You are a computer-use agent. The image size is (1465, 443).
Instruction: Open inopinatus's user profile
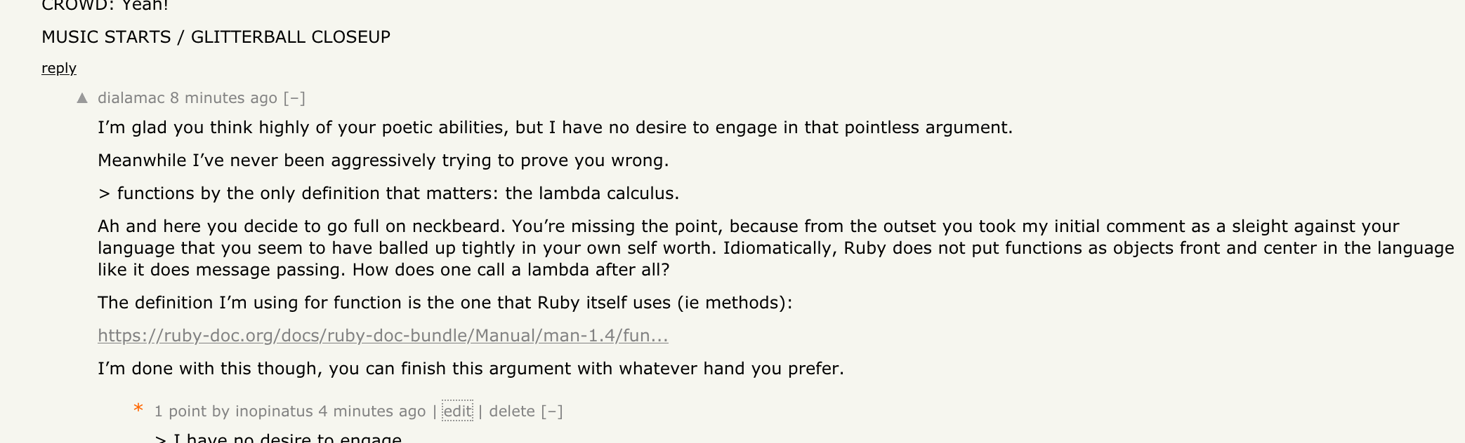pyautogui.click(x=274, y=411)
